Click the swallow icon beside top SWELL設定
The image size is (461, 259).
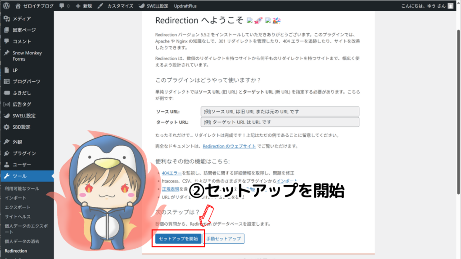(x=142, y=6)
